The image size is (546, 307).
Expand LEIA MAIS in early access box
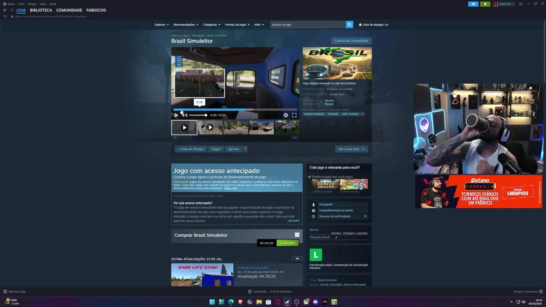click(x=293, y=220)
